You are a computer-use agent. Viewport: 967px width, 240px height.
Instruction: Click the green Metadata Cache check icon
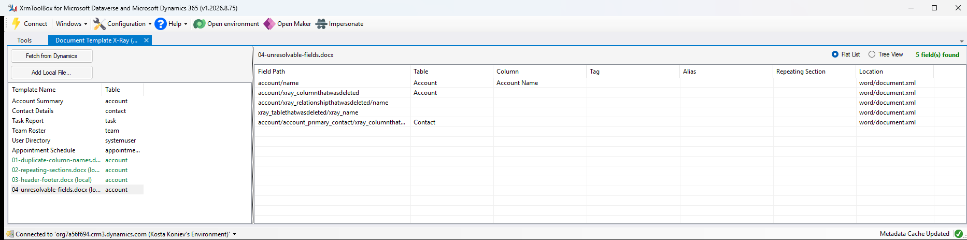(x=958, y=234)
